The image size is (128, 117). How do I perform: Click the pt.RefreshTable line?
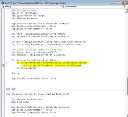pos(27,68)
